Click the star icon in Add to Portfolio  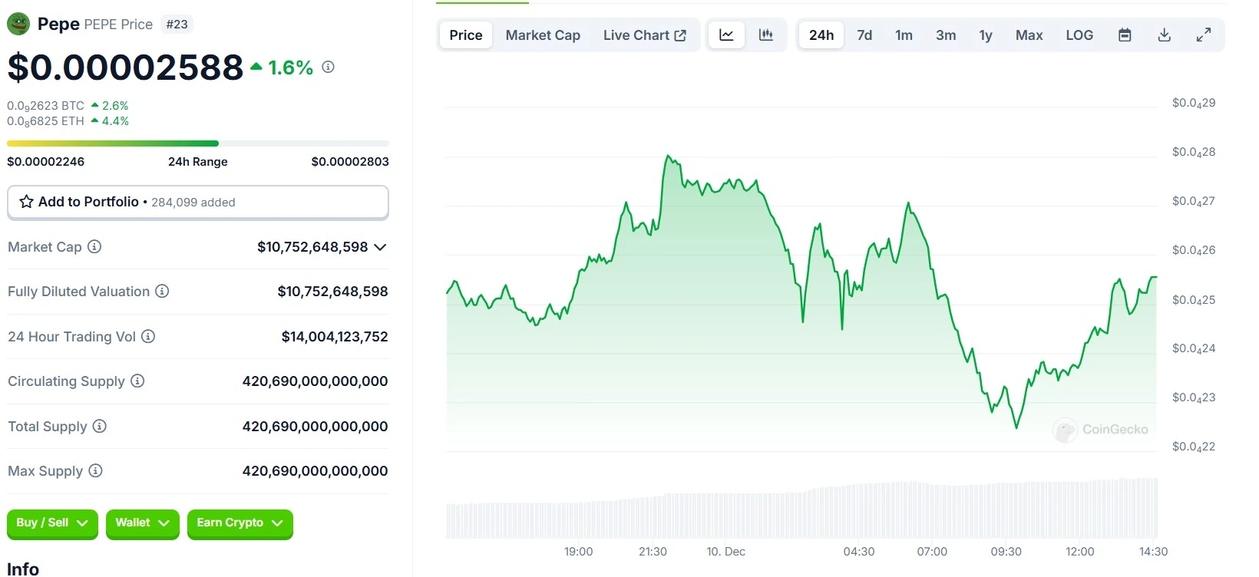click(26, 202)
